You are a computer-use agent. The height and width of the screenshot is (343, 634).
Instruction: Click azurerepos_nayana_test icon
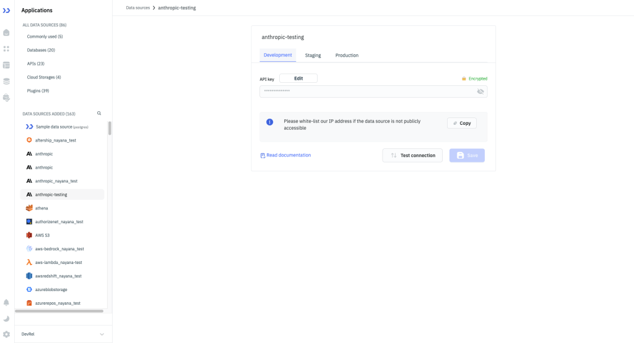[29, 303]
